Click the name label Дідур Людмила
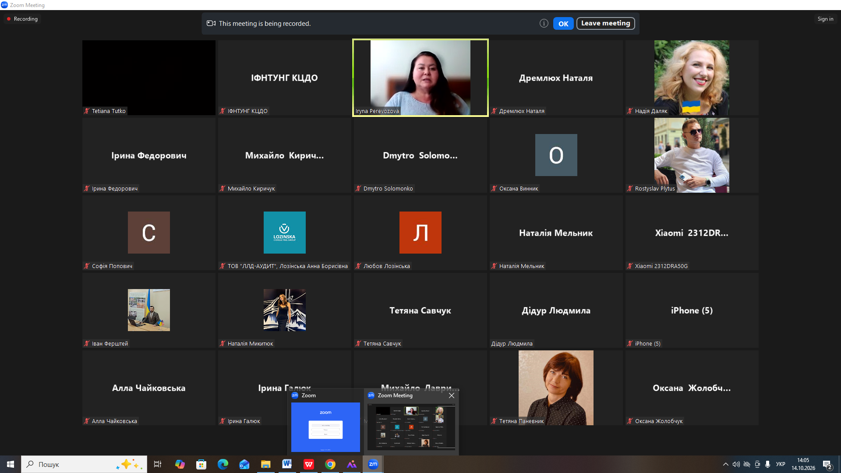 [512, 344]
